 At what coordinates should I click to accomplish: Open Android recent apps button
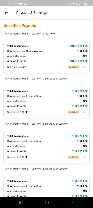click(x=21, y=203)
